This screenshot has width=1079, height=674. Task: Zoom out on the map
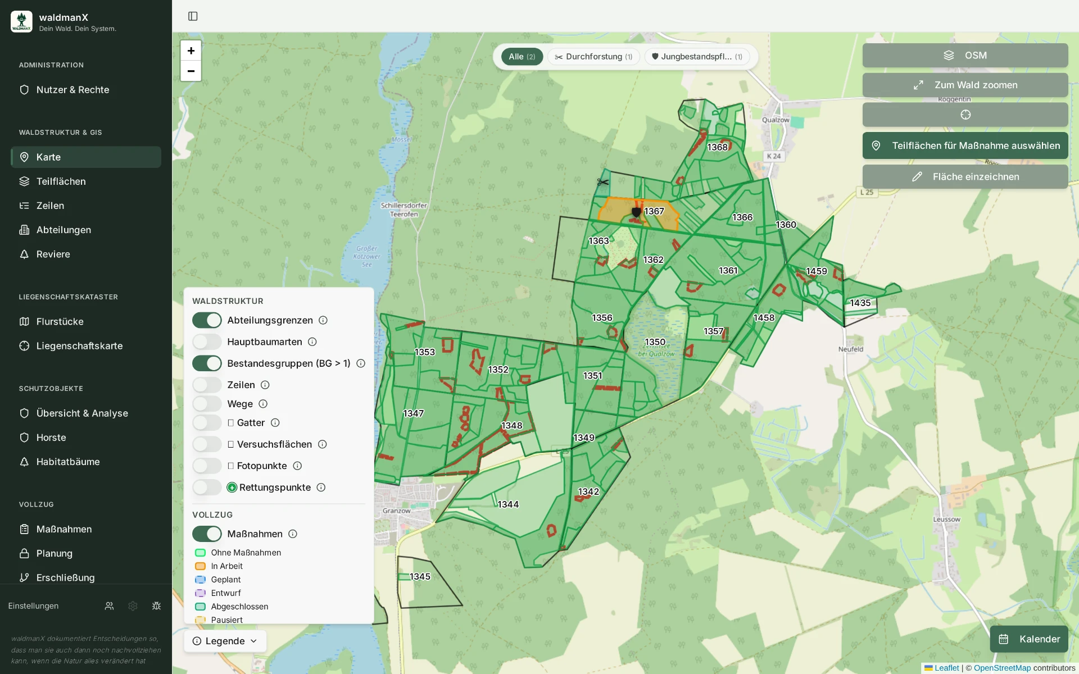pyautogui.click(x=191, y=71)
